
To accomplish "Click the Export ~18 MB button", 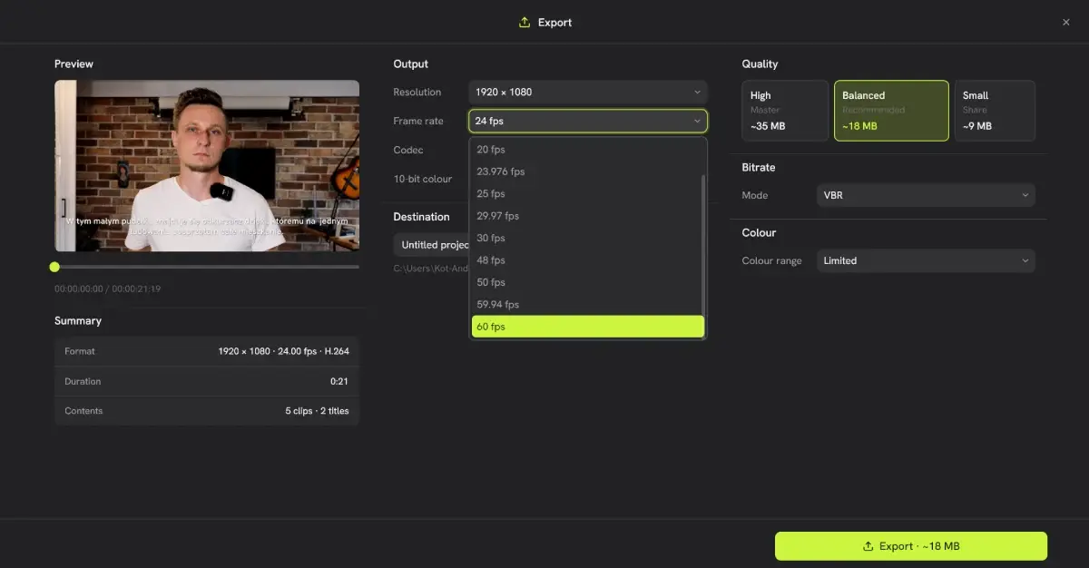I will 911,546.
